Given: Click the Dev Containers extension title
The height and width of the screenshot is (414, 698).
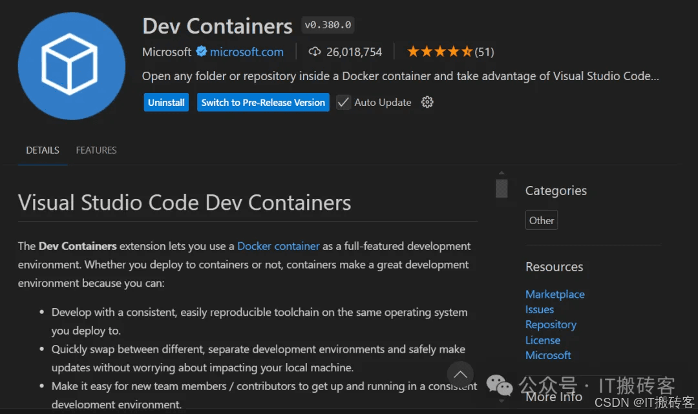Looking at the screenshot, I should point(217,26).
